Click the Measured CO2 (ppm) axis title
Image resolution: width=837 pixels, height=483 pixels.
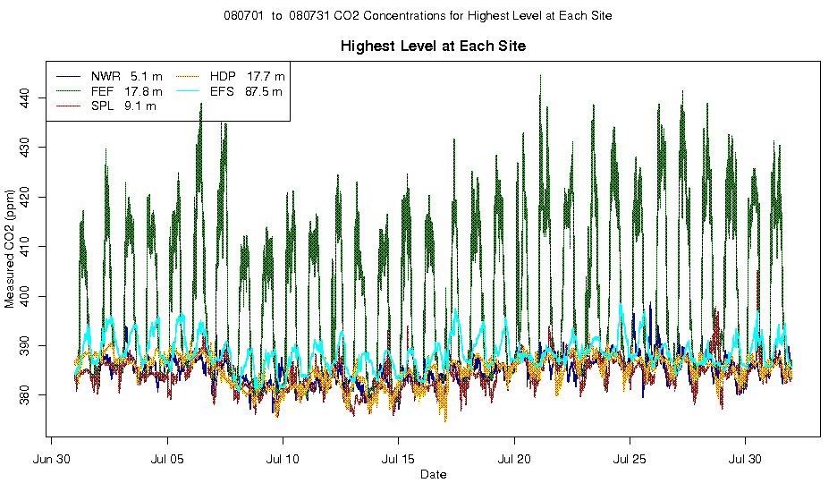10,249
